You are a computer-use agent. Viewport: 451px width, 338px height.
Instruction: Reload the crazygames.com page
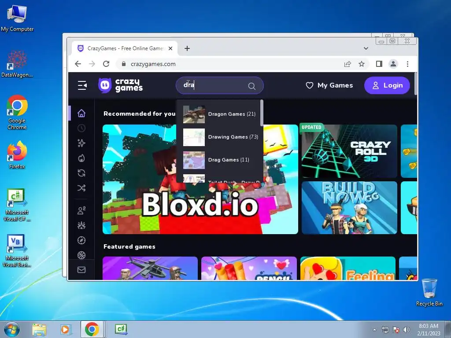tap(106, 64)
